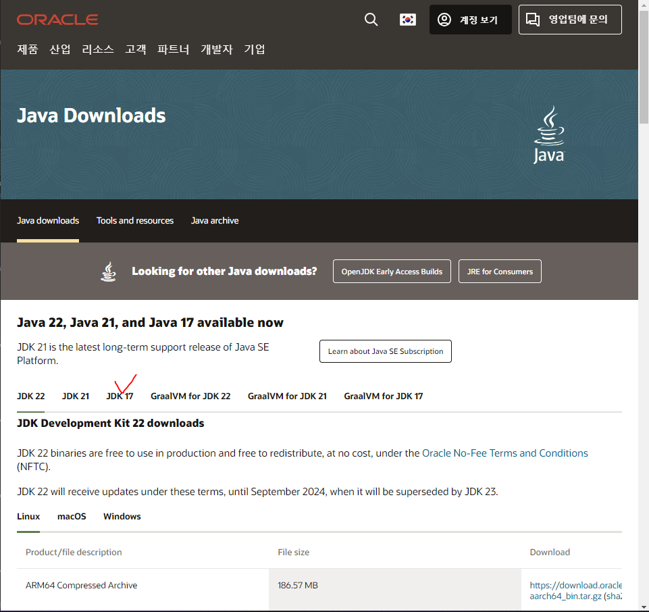Viewport: 649px width, 612px height.
Task: Open the 파트너 menu
Action: [x=174, y=49]
